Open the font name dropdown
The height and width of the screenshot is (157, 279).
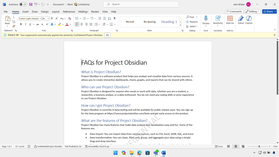pos(40,19)
